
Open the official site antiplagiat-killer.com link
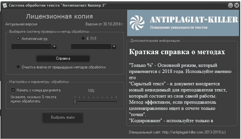pyautogui.click(x=183, y=132)
